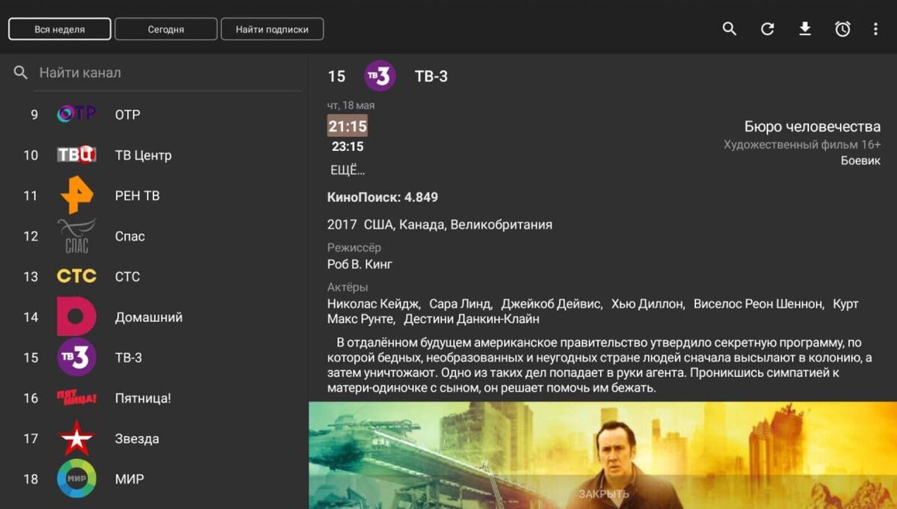The height and width of the screenshot is (509, 897).
Task: Click the Пятница! channel logo
Action: (x=75, y=398)
